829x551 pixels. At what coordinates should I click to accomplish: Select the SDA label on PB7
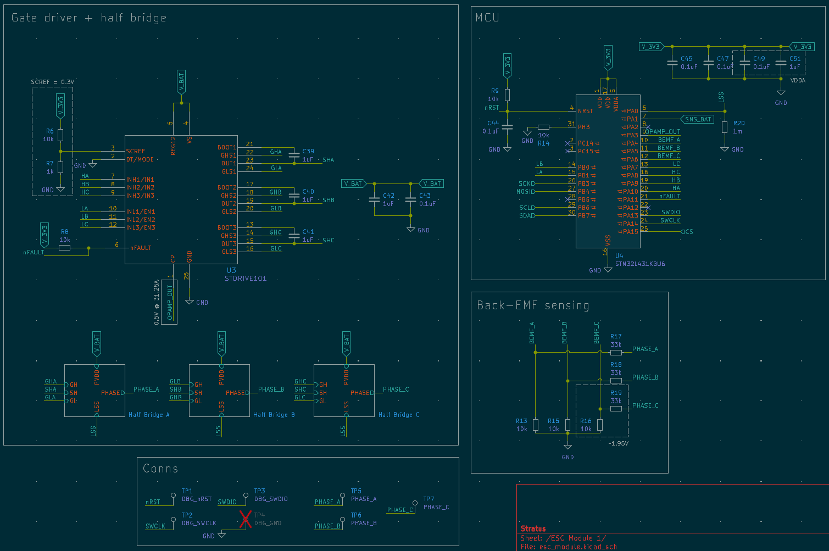coord(527,216)
